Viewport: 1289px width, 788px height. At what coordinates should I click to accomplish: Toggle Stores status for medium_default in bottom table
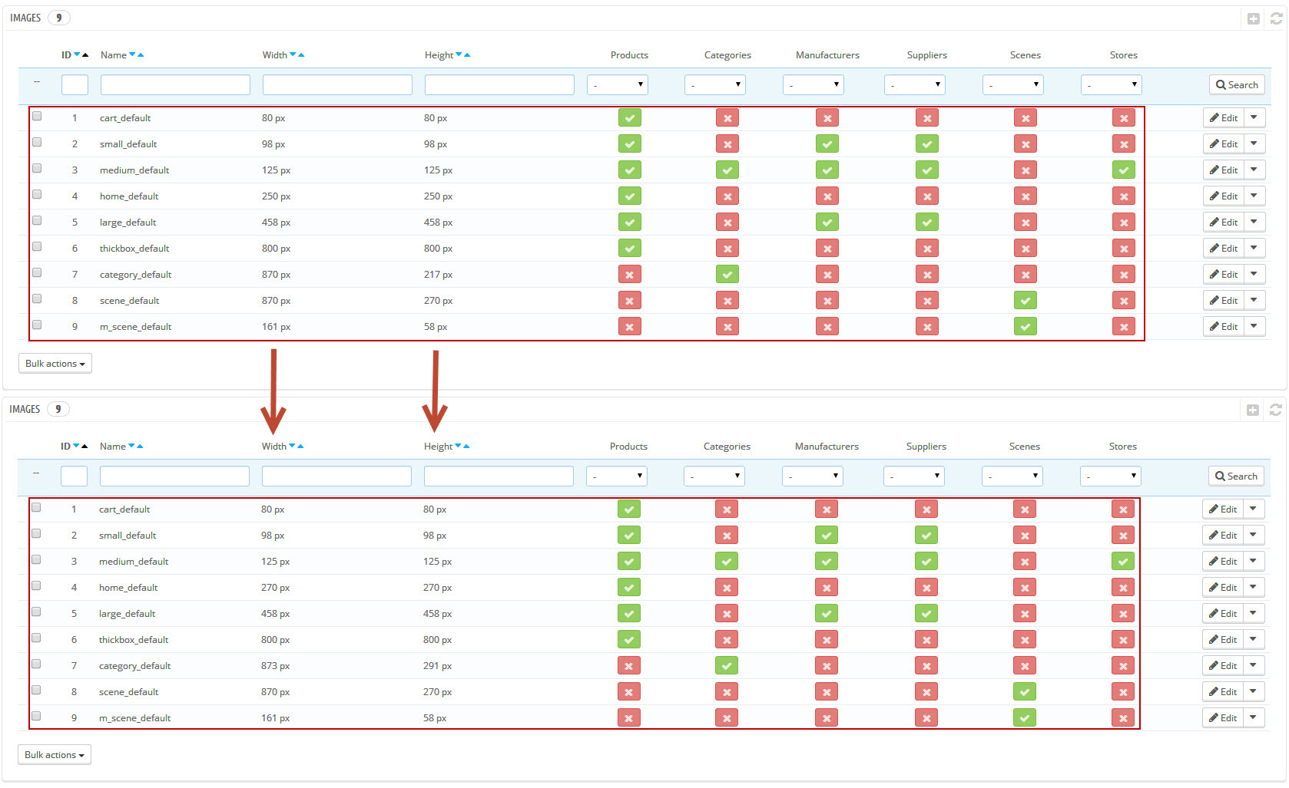(1122, 562)
